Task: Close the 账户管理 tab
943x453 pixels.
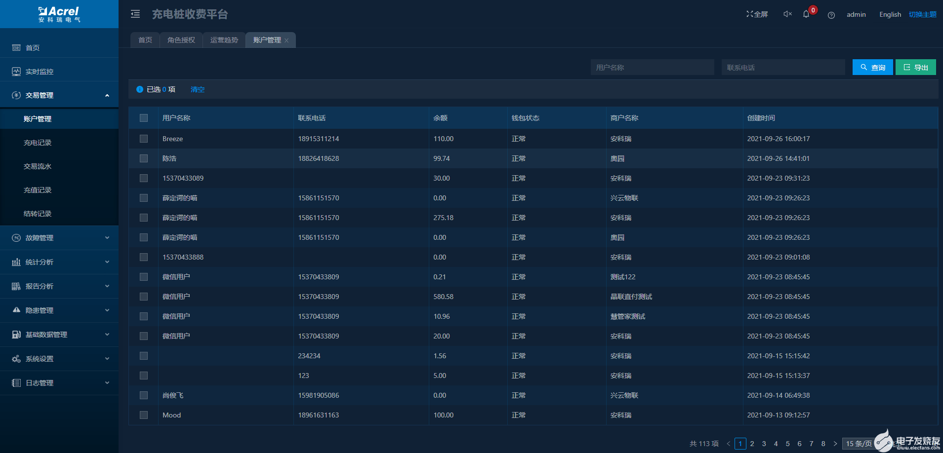Action: point(287,40)
